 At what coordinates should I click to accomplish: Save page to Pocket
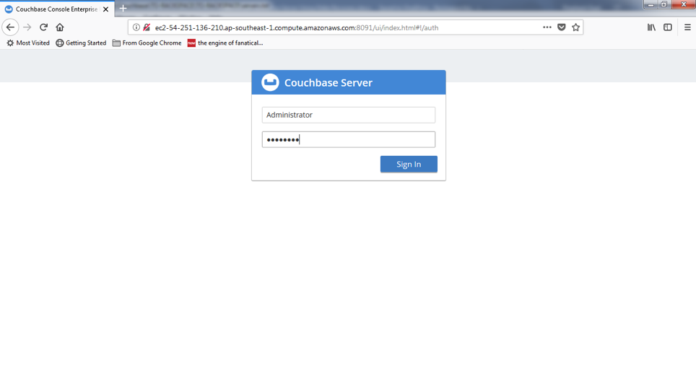pyautogui.click(x=561, y=27)
